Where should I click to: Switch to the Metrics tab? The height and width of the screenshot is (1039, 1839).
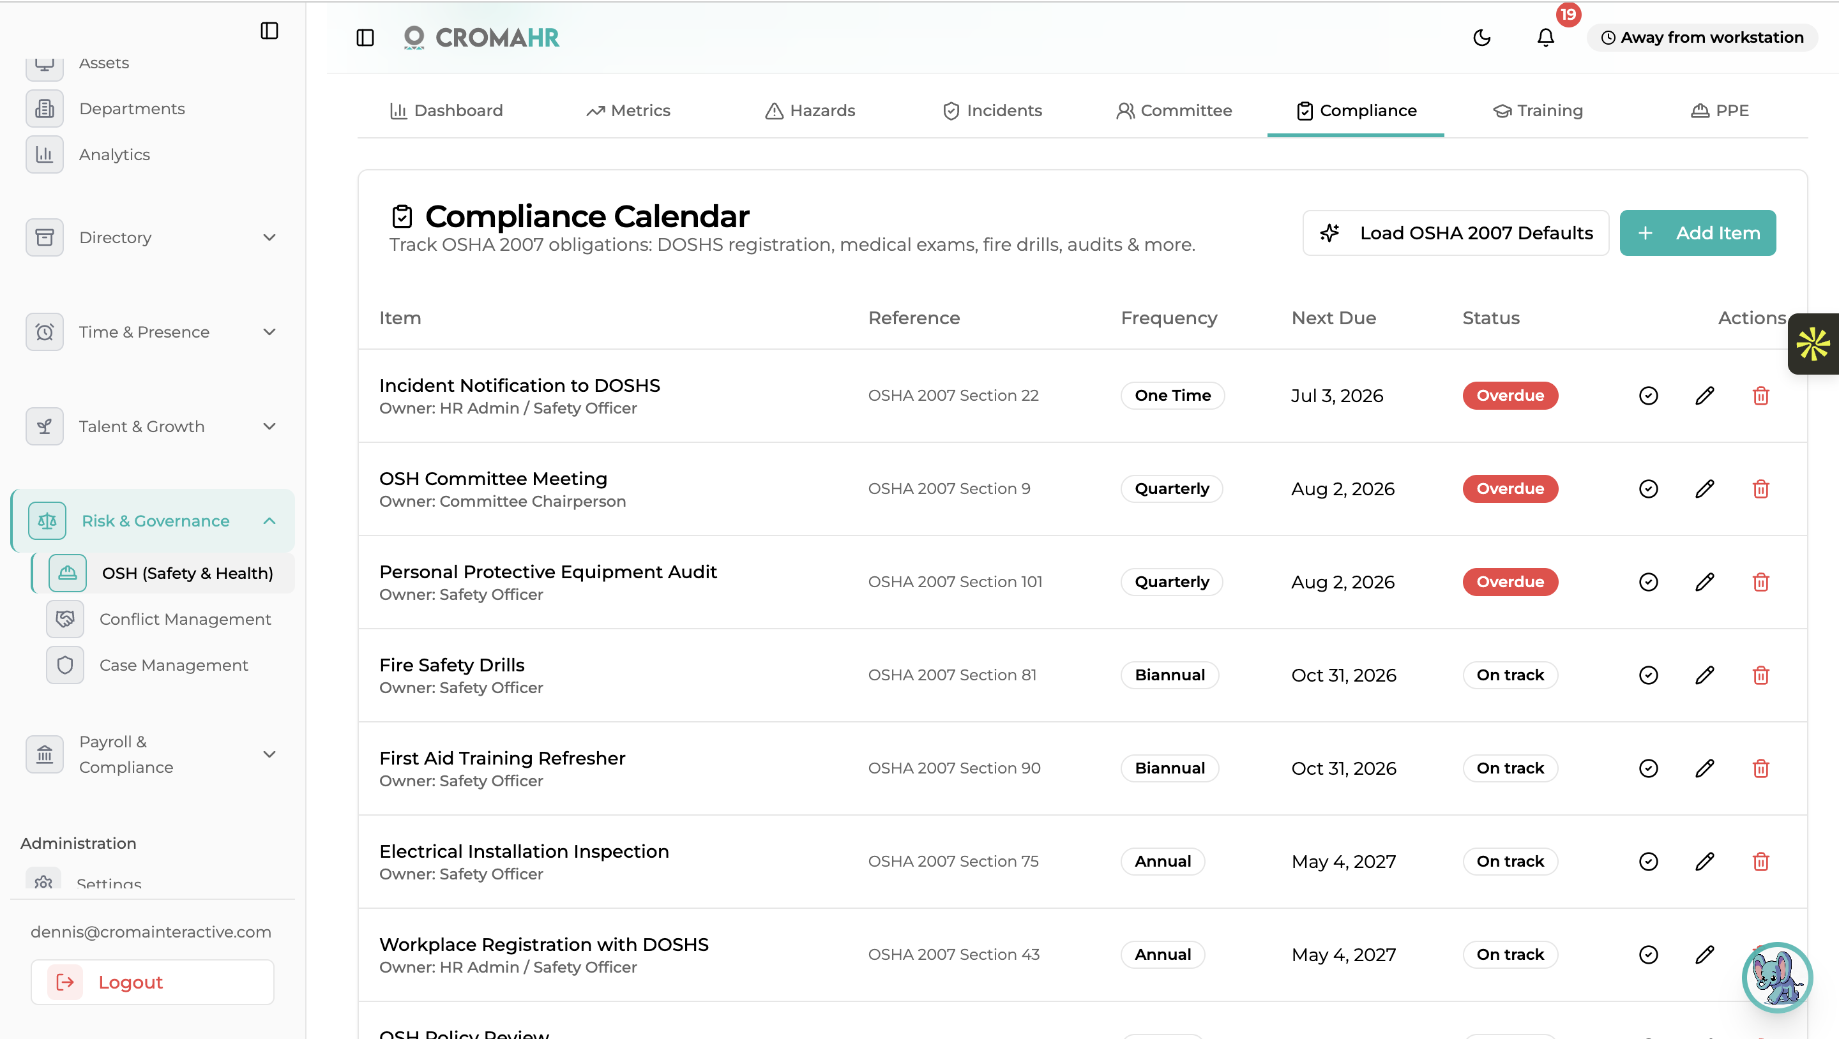628,110
